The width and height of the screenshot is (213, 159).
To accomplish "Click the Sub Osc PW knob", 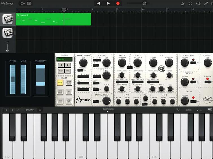I will [x=106, y=63].
